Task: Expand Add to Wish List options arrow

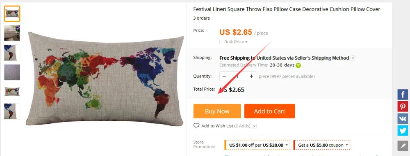Action: (254, 126)
